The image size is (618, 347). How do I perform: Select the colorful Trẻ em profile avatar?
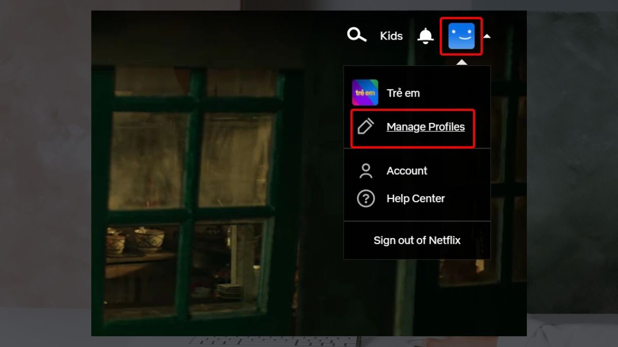coord(365,93)
